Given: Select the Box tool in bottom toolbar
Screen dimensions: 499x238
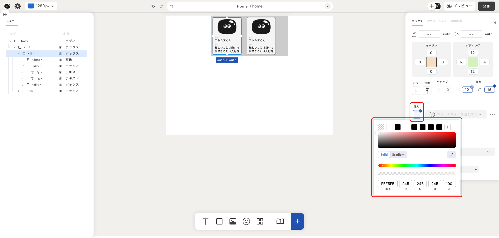Looking at the screenshot, I should click(219, 221).
